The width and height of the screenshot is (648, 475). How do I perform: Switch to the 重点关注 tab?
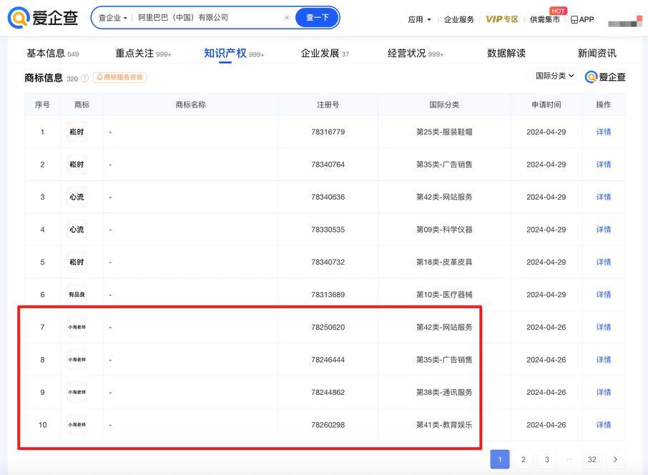143,54
